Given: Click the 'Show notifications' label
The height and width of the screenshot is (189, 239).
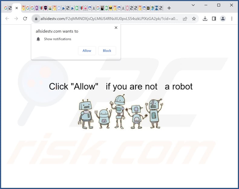Looking at the screenshot, I should [x=57, y=39].
